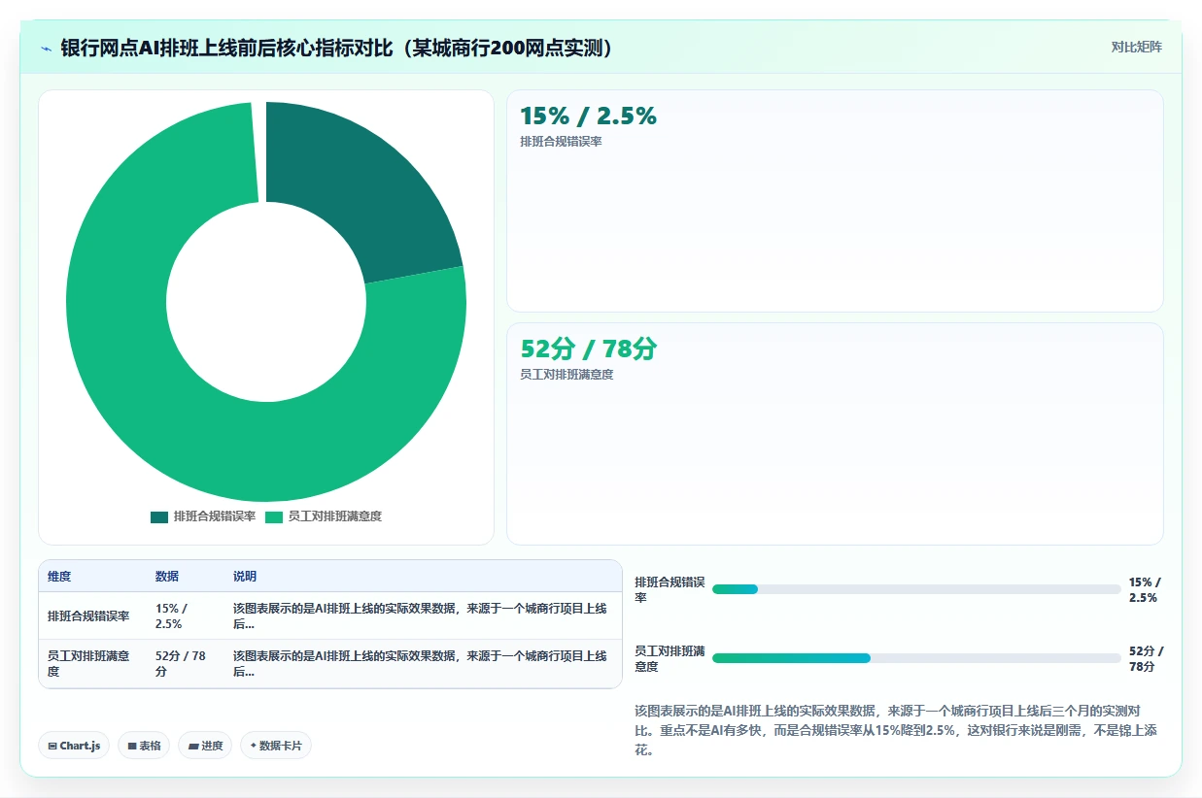The height and width of the screenshot is (798, 1202).
Task: Click the dark green legend color swatch
Action: (159, 517)
